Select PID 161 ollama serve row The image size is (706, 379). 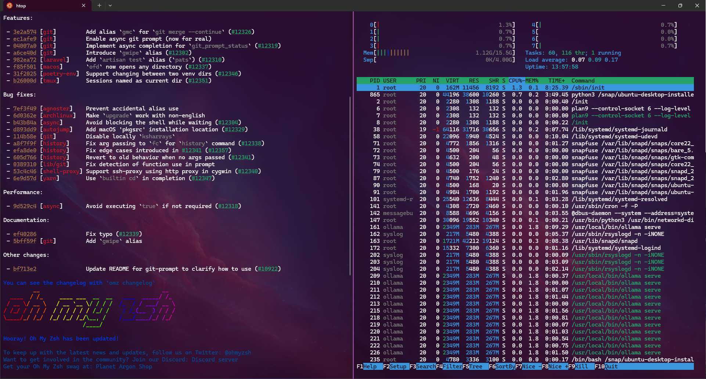coord(525,227)
